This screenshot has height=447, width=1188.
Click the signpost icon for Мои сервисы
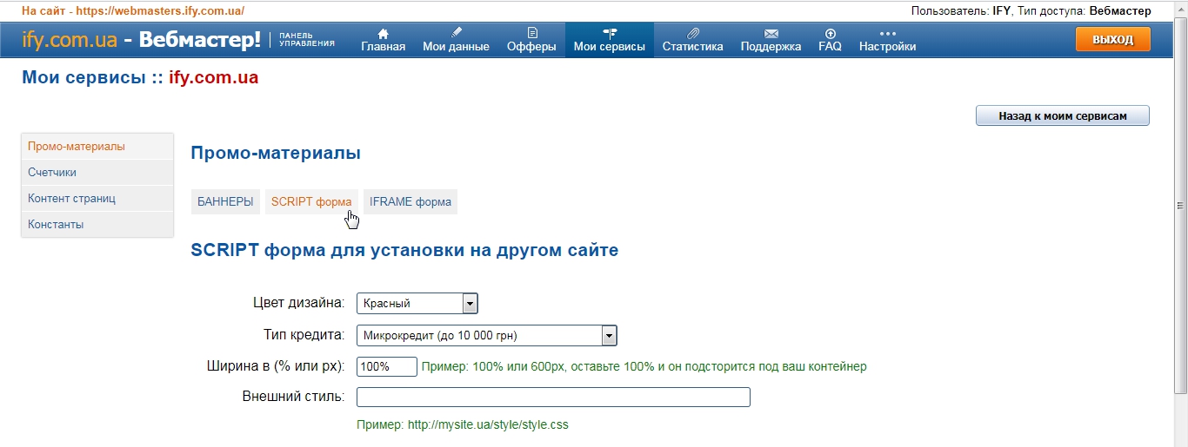[x=610, y=33]
